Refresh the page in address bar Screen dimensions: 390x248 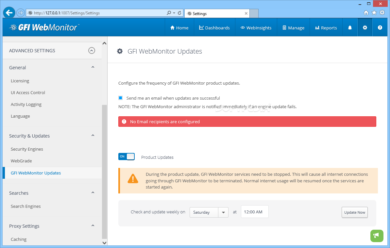click(x=179, y=13)
